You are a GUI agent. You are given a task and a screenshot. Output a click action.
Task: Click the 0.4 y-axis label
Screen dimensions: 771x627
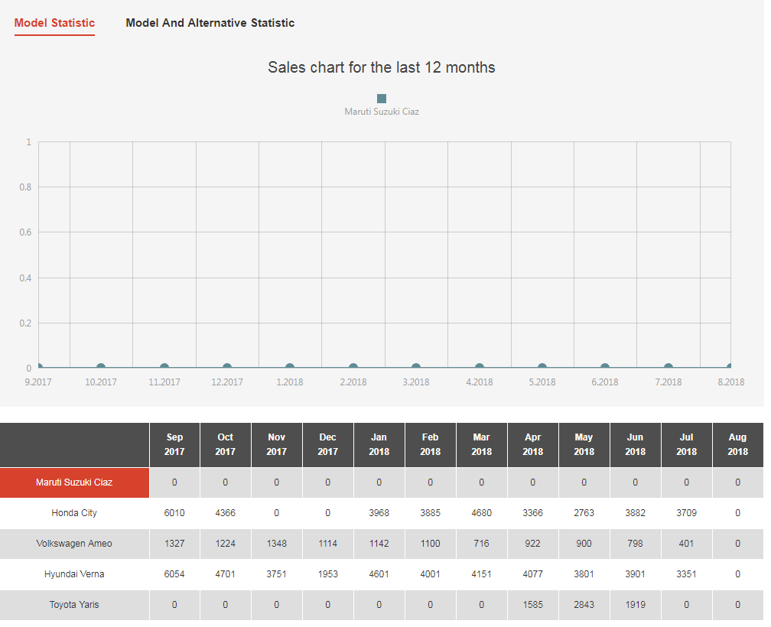(x=25, y=278)
